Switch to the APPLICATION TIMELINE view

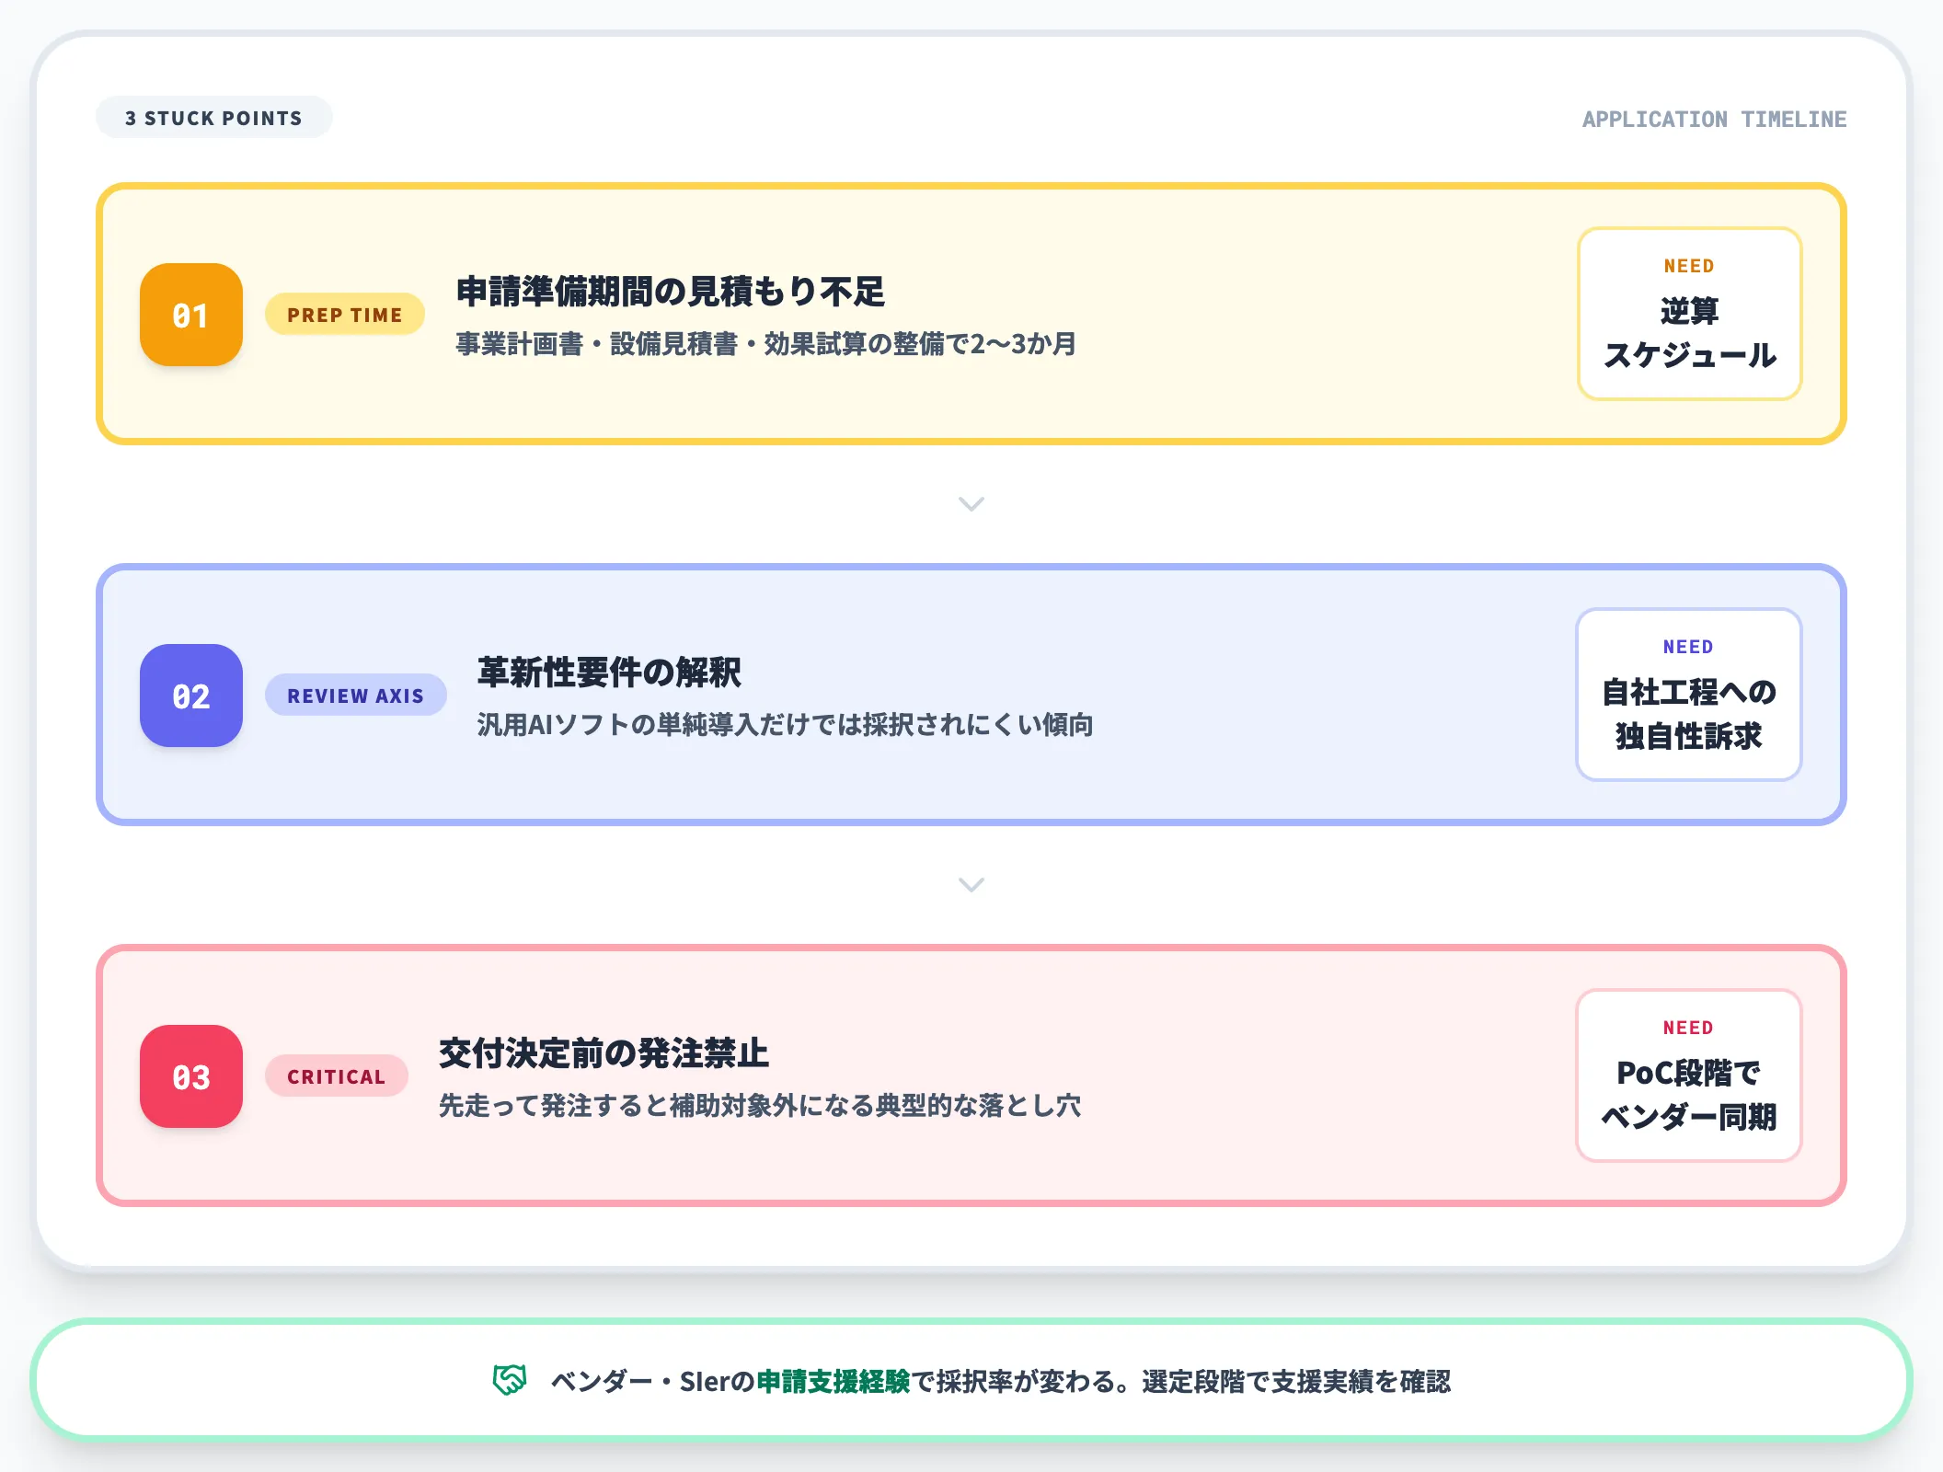(x=1714, y=118)
